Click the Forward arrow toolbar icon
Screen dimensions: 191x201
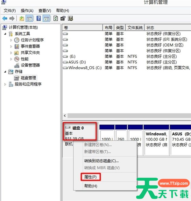[12, 18]
